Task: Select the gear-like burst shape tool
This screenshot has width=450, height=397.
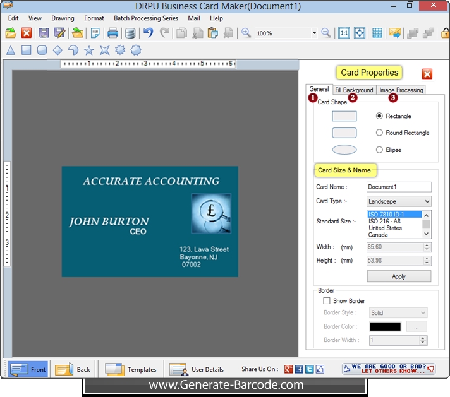Action: 120,50
